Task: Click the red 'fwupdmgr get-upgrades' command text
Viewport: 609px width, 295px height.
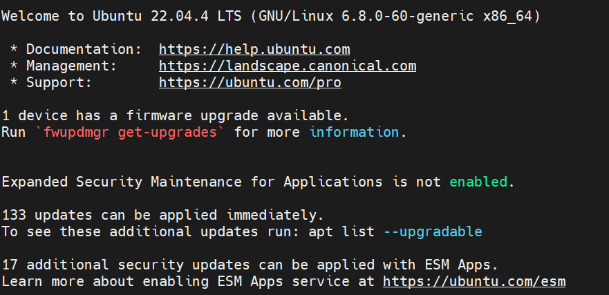Action: tap(130, 133)
